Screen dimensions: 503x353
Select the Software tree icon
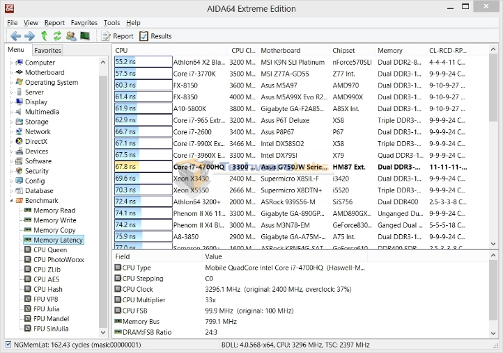pyautogui.click(x=20, y=161)
